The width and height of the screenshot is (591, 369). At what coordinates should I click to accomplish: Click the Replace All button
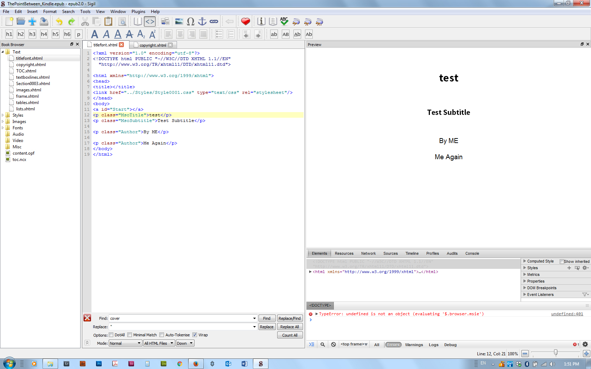point(290,327)
